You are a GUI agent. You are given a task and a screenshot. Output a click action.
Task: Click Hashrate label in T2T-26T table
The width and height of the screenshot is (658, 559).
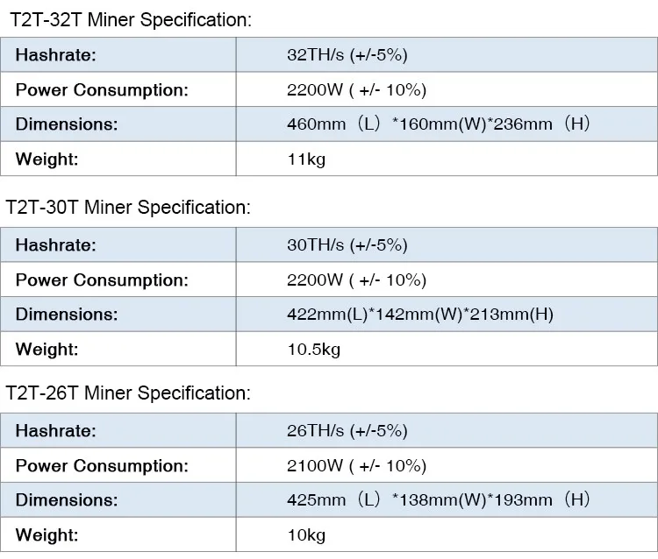(x=55, y=431)
